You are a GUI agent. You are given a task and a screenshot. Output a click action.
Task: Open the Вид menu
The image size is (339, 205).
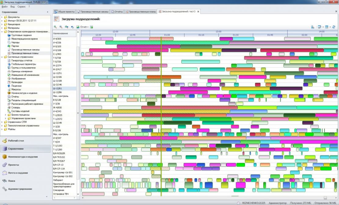point(13,7)
